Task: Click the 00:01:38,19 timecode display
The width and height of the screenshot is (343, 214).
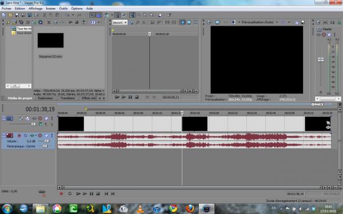Action: (40, 109)
